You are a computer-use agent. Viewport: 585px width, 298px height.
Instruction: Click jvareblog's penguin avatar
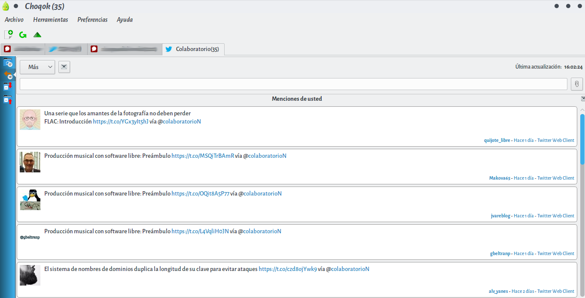(x=30, y=200)
